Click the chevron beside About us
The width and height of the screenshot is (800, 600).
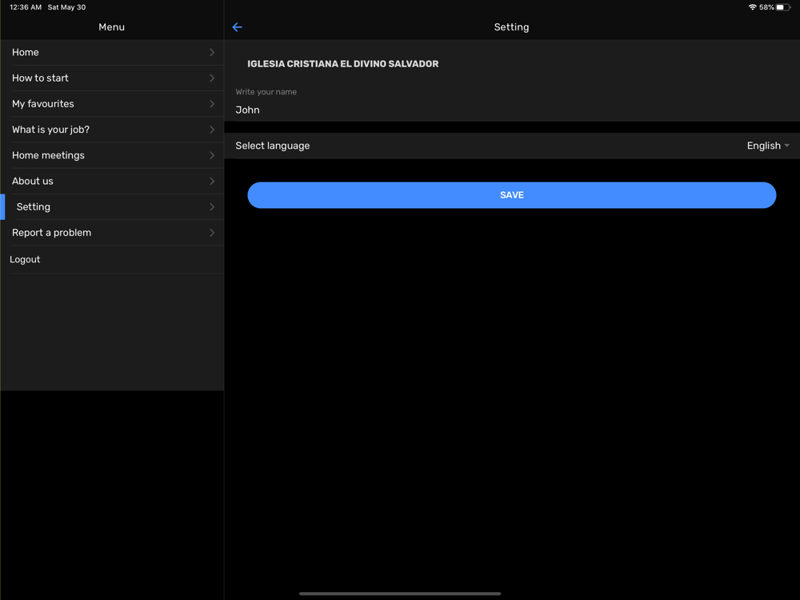(x=212, y=181)
